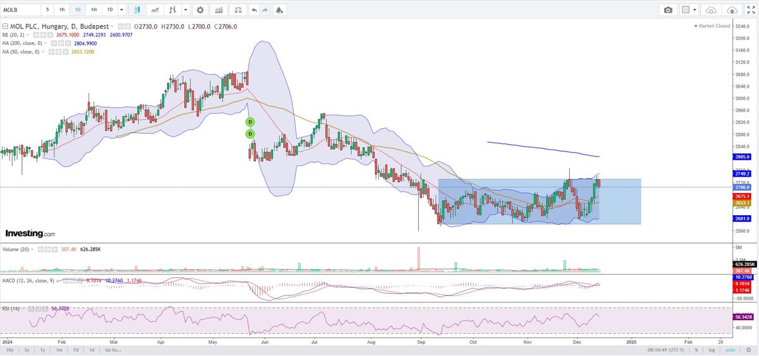The image size is (759, 356).
Task: Remove the MACD indicator
Action: pos(80,281)
